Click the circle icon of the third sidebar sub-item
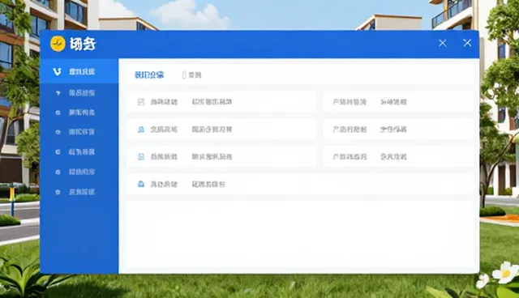The width and height of the screenshot is (519, 298). pyautogui.click(x=58, y=132)
